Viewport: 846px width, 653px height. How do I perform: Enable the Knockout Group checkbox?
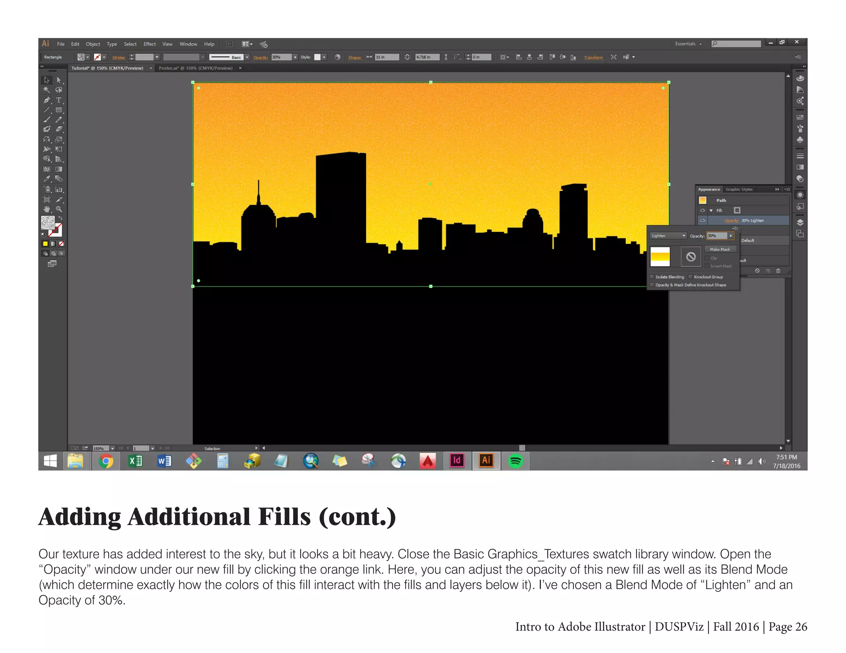[x=690, y=277]
